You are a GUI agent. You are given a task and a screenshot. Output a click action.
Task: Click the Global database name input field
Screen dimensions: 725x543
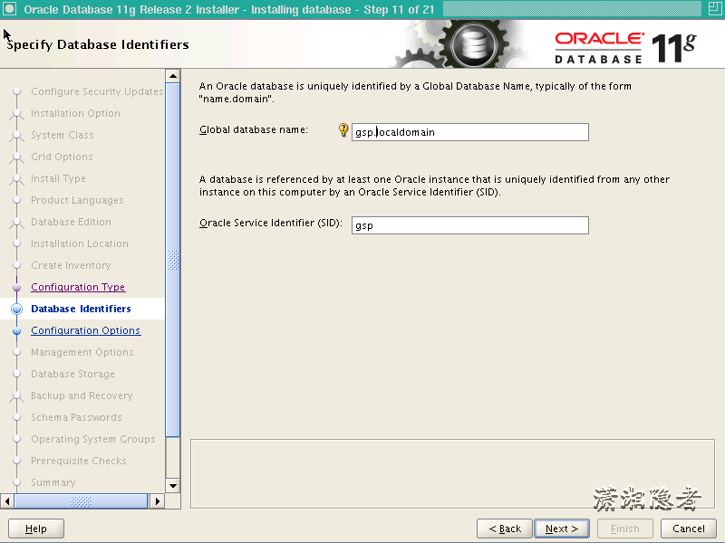(x=469, y=131)
